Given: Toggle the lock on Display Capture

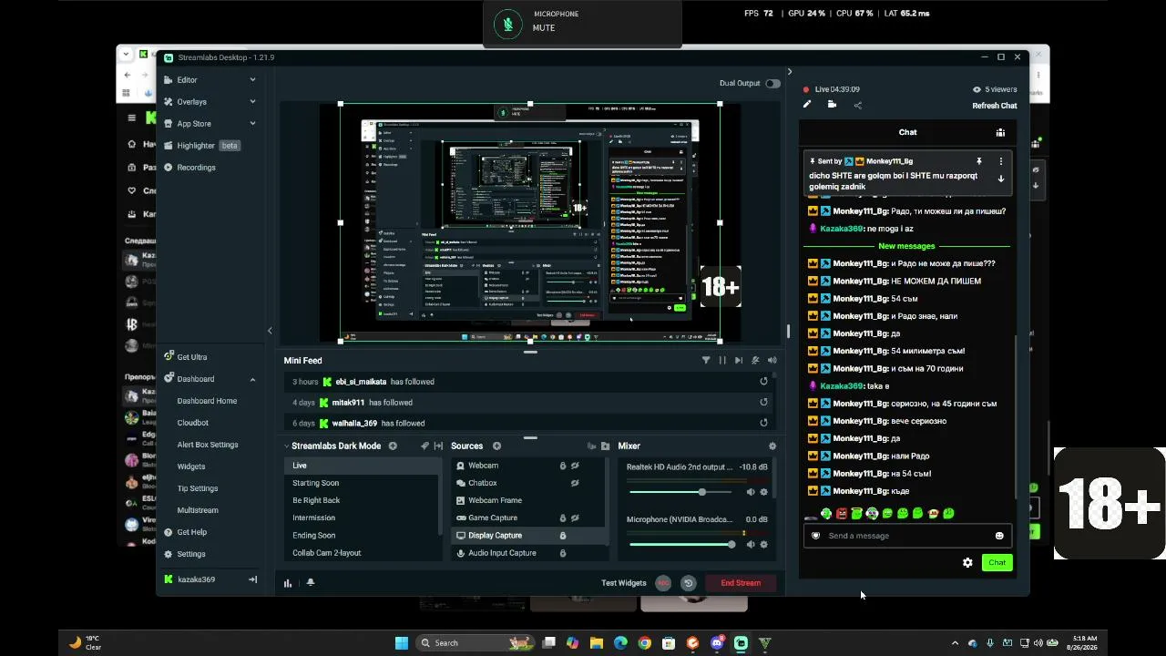Looking at the screenshot, I should coord(563,536).
